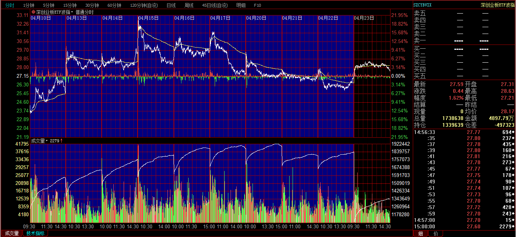Viewport: 516px width, 237px height.
Task: Click the diamond marker on the 14:56:33 trade
Action: point(513,132)
